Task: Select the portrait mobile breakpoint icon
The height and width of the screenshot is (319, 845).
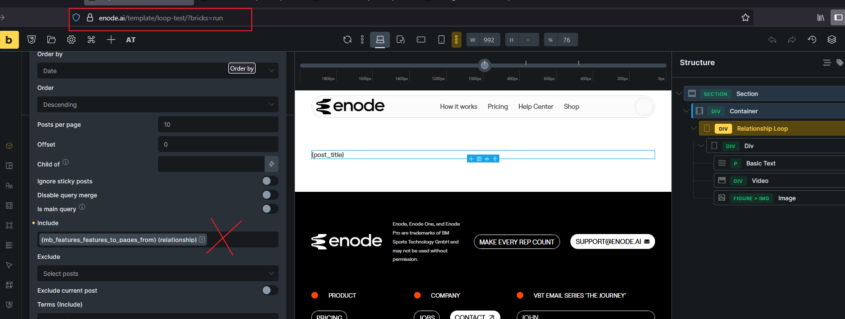Action: coord(441,40)
